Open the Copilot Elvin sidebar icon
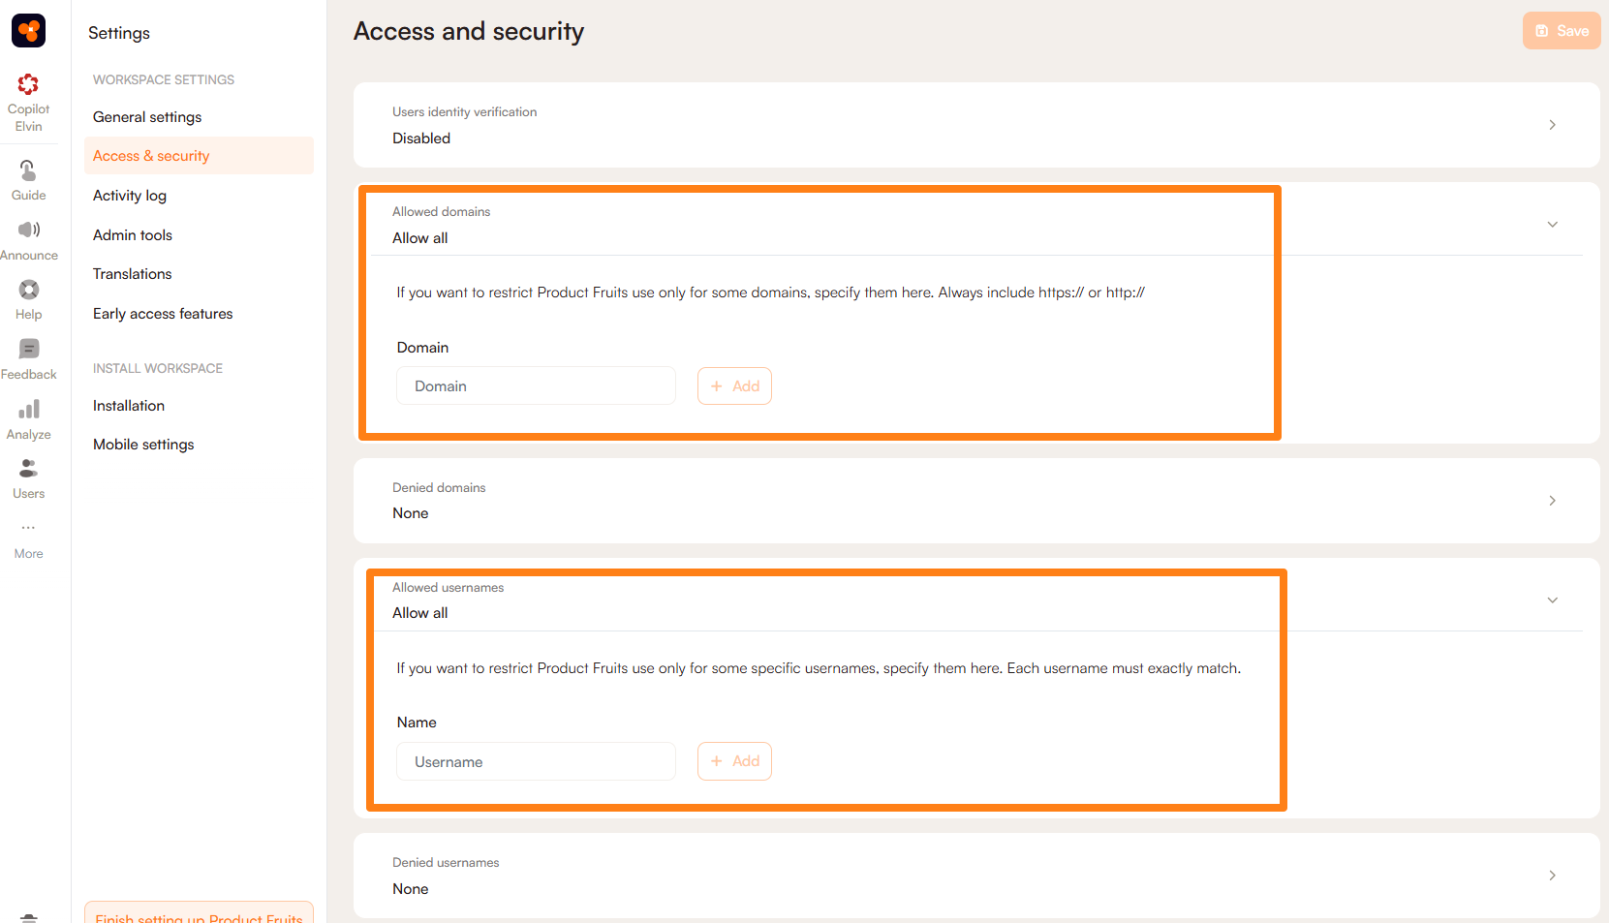Viewport: 1609px width, 923px height. pos(28,85)
